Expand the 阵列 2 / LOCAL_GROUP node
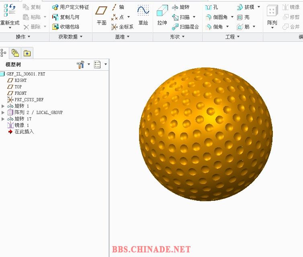Viewport: 303px width, 257px height. [x=3, y=112]
